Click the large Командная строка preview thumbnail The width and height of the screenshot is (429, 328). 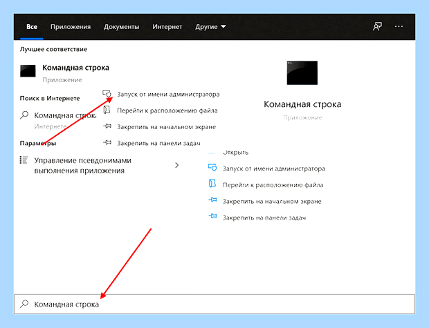[302, 73]
